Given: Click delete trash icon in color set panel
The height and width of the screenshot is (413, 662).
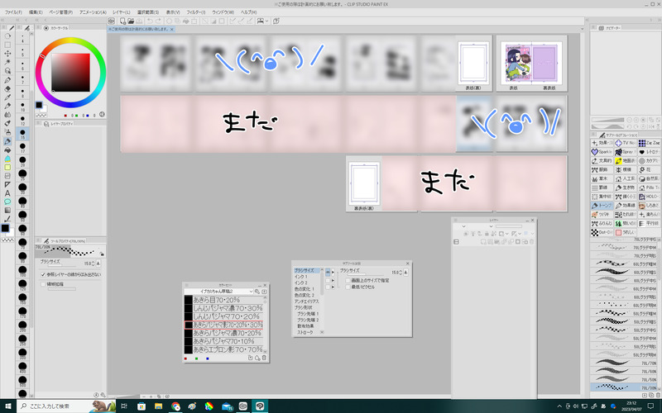Looking at the screenshot, I should pos(264,358).
